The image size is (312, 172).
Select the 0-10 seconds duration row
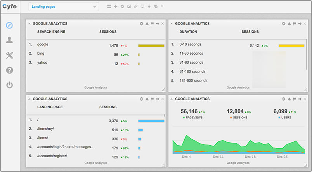pyautogui.click(x=237, y=45)
